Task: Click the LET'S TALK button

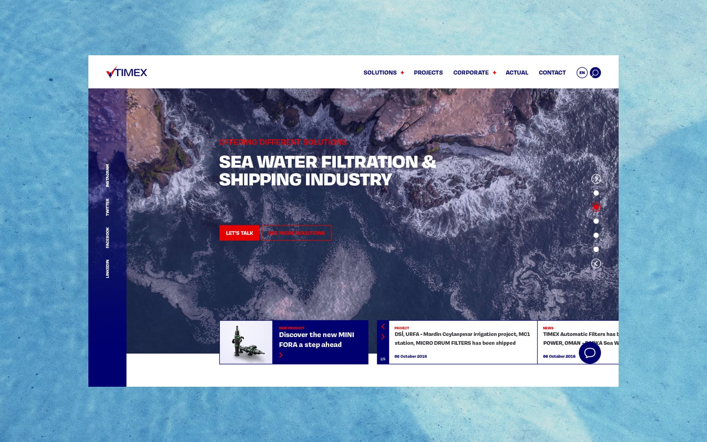Action: pyautogui.click(x=239, y=233)
